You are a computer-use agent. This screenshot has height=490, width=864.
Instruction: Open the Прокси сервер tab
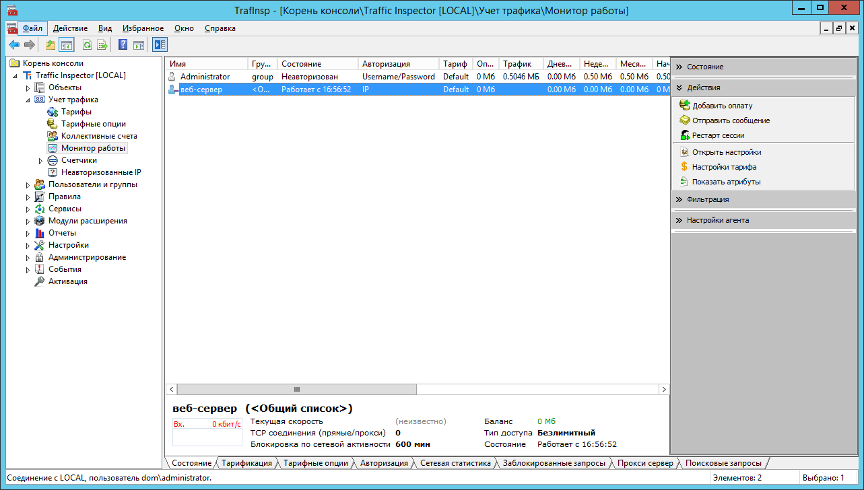[645, 463]
